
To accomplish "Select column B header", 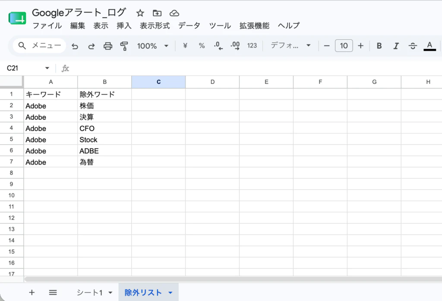I will [104, 82].
